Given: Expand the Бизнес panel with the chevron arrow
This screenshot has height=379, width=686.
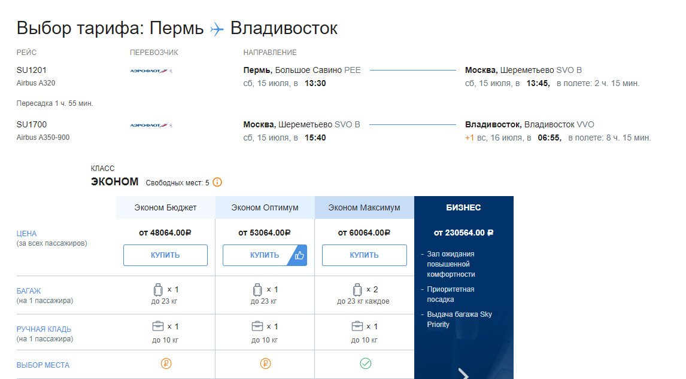Looking at the screenshot, I should click(x=463, y=373).
